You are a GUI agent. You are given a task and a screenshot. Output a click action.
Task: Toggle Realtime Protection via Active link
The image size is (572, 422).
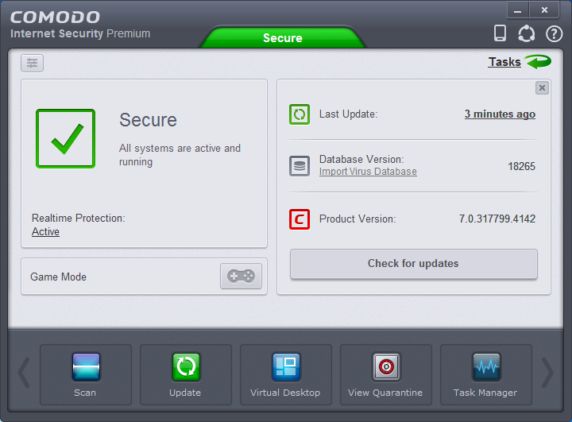tap(45, 232)
